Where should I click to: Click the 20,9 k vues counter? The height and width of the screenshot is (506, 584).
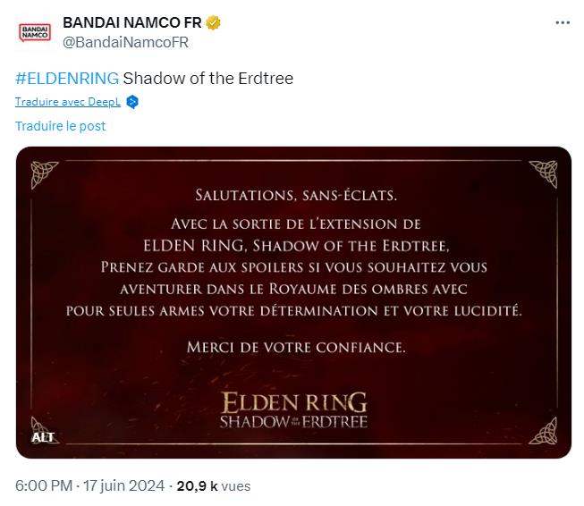[213, 486]
